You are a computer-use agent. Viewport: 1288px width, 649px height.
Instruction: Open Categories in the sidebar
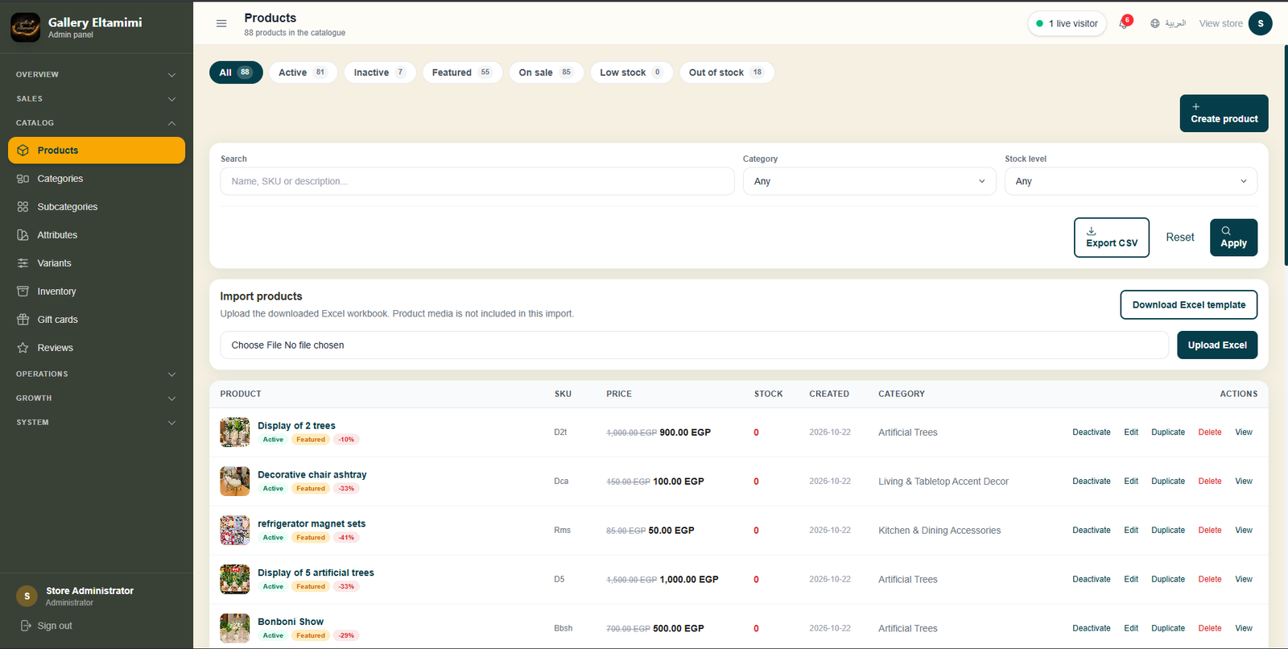click(97, 179)
